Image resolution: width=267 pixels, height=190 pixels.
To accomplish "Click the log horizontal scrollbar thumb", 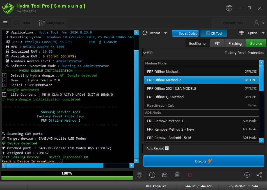I will coord(55,166).
